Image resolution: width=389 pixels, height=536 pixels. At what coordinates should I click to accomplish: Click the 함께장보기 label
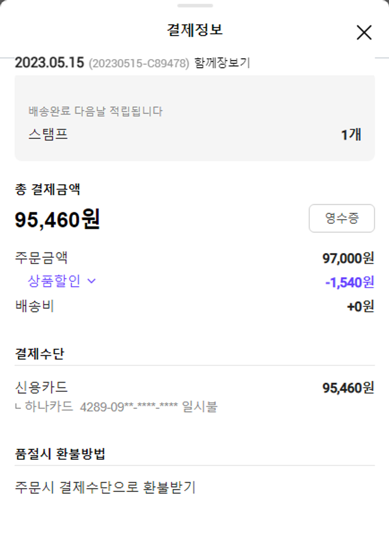coord(222,63)
